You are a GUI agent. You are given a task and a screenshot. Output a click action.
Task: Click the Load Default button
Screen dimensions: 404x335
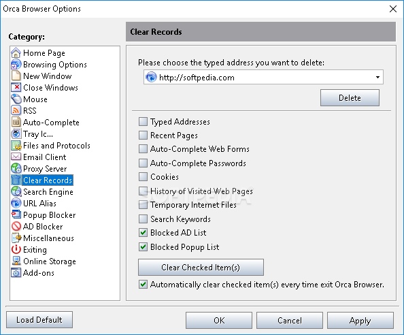pos(39,320)
